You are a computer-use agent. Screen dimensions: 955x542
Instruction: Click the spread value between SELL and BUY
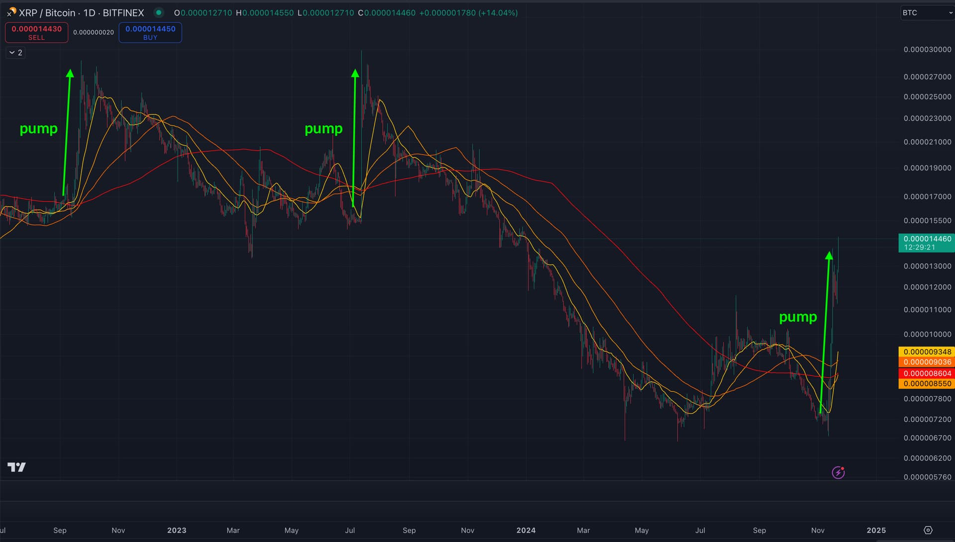[x=94, y=32]
